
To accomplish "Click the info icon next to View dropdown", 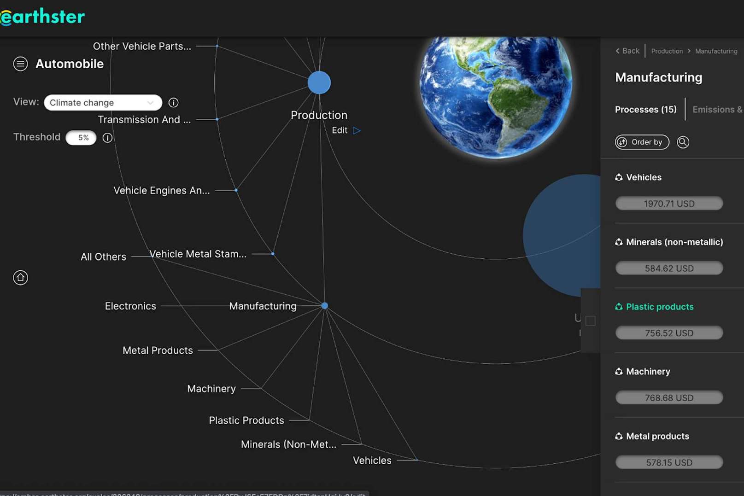I will (173, 103).
